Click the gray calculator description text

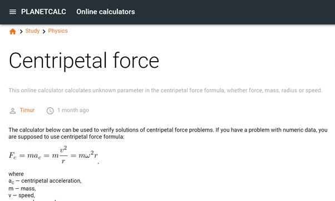pos(165,91)
